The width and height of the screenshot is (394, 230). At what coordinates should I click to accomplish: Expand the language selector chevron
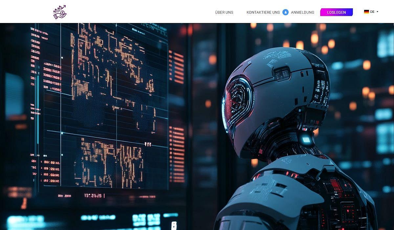(378, 12)
